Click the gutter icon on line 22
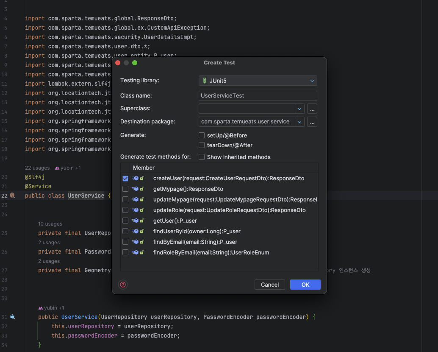438x352 pixels. tap(13, 196)
